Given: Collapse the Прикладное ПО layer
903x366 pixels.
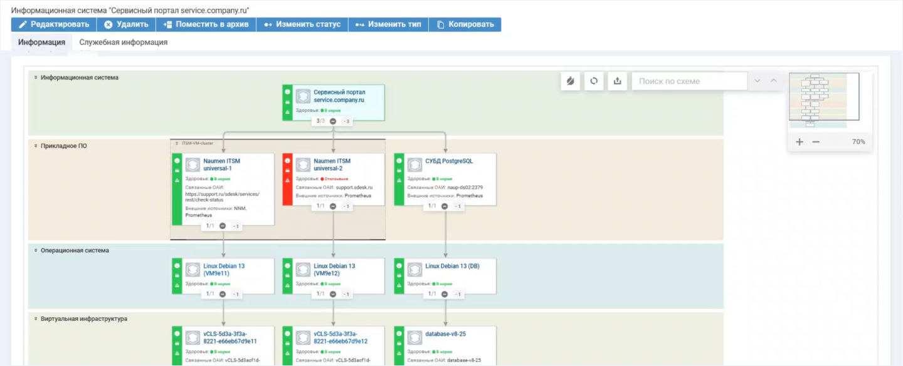Looking at the screenshot, I should [x=36, y=146].
